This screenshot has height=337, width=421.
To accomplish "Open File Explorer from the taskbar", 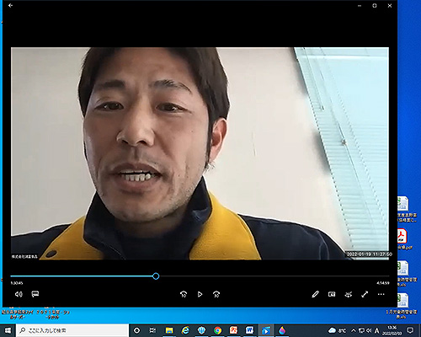I will coord(169,330).
